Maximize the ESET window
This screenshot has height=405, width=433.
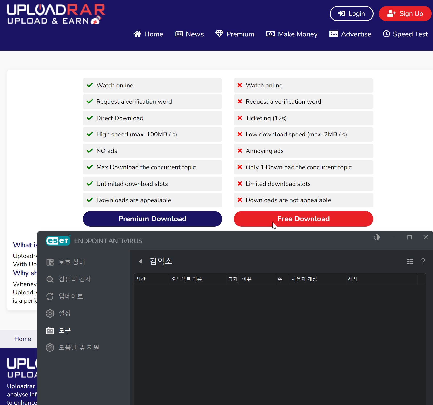tap(409, 237)
